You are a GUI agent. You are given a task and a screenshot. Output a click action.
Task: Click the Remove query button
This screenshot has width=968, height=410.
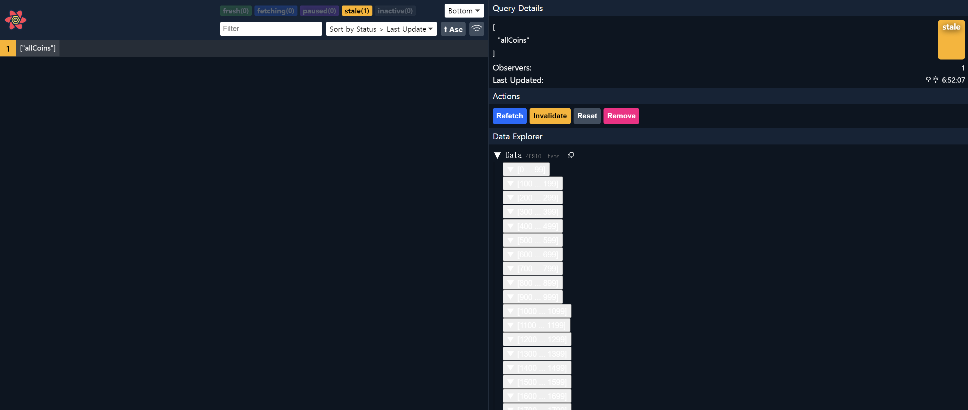pos(621,116)
